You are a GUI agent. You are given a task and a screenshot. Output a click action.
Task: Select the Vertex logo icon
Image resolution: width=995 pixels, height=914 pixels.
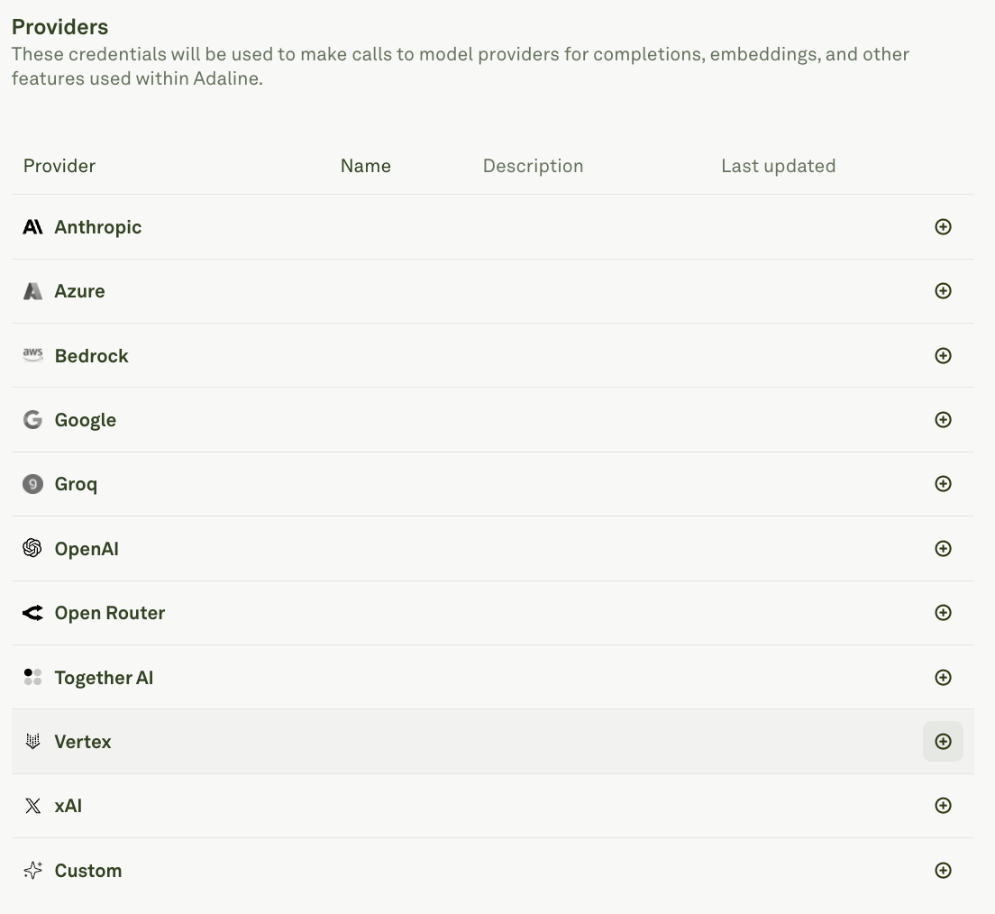(32, 741)
